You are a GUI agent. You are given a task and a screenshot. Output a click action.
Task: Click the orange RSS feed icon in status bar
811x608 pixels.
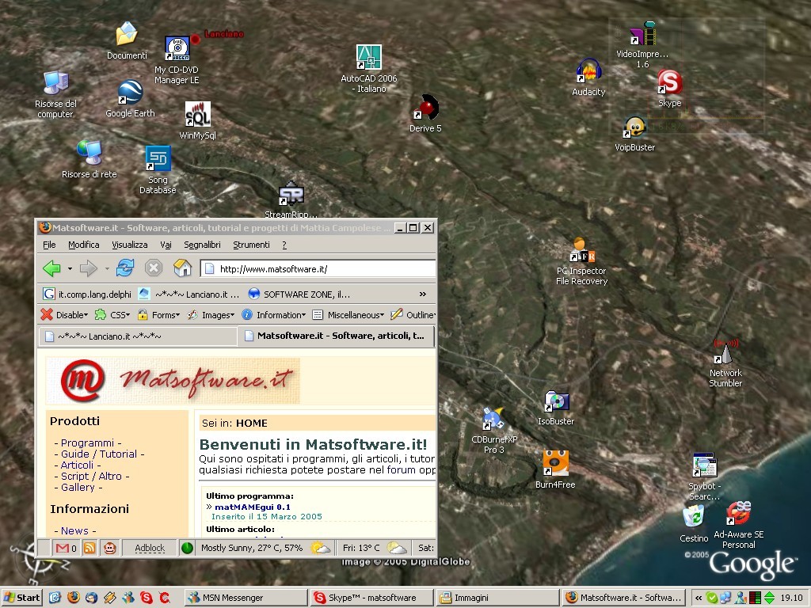click(x=89, y=548)
